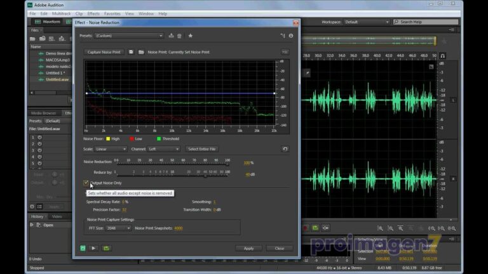Click the Noise Print Snapshots value 4000
Image resolution: width=488 pixels, height=274 pixels.
[179, 228]
